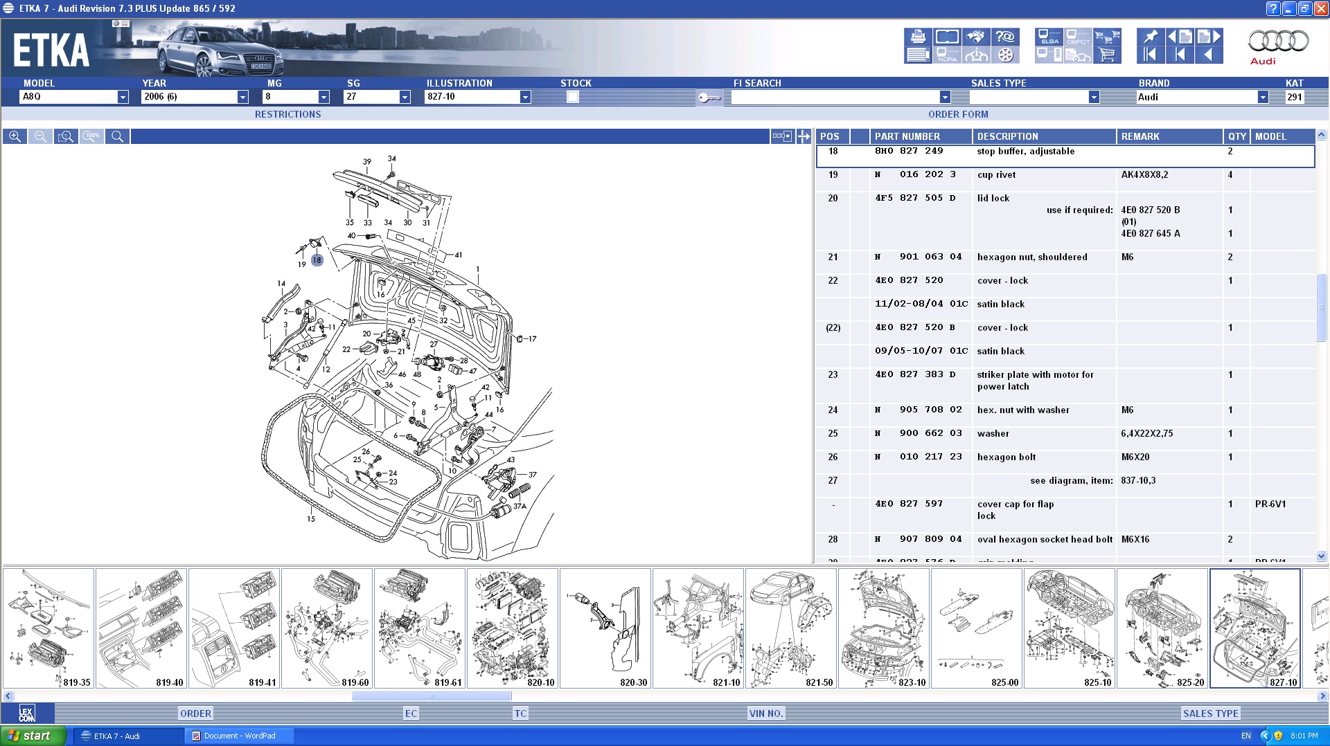This screenshot has height=746, width=1330.
Task: Click the printer icon in the top toolbar
Action: click(918, 37)
